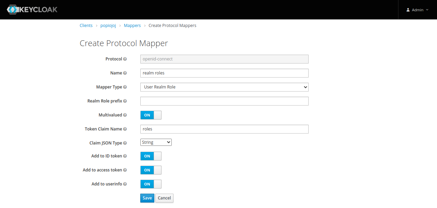Disable Add to ID token
This screenshot has height=208, width=437.
[x=151, y=156]
